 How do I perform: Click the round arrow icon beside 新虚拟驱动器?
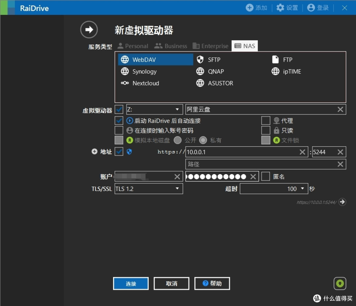click(x=89, y=30)
